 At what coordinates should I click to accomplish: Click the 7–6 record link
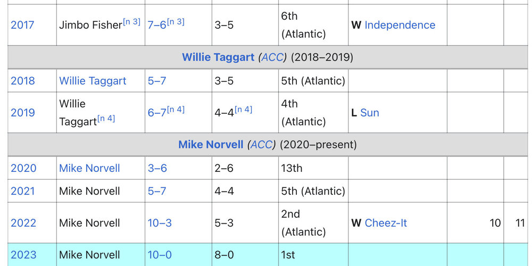156,25
